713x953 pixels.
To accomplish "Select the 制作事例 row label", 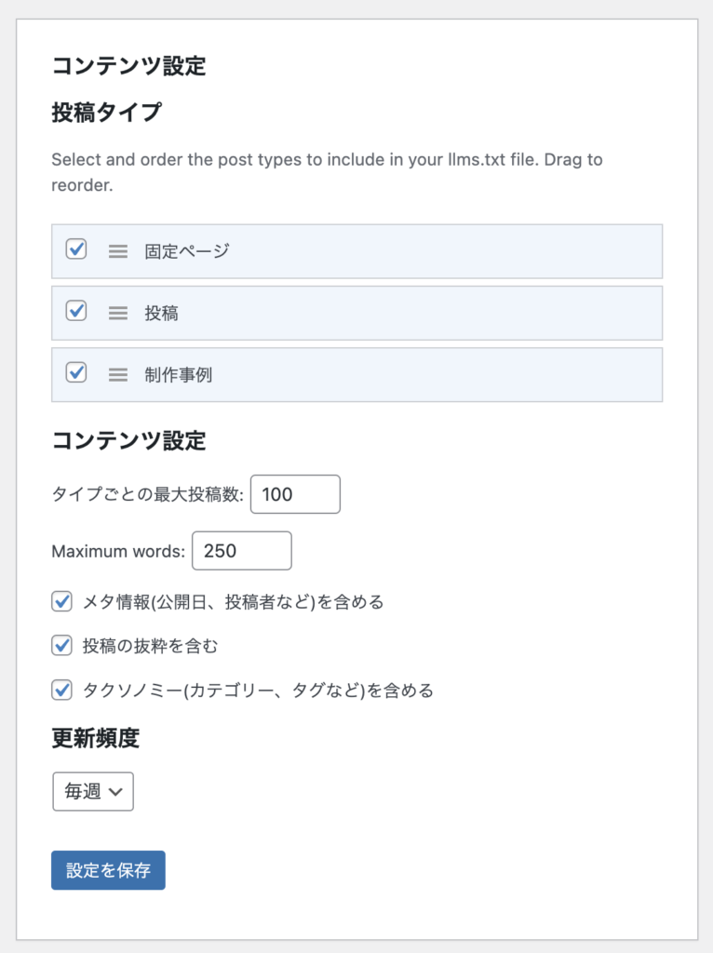I will click(x=178, y=375).
